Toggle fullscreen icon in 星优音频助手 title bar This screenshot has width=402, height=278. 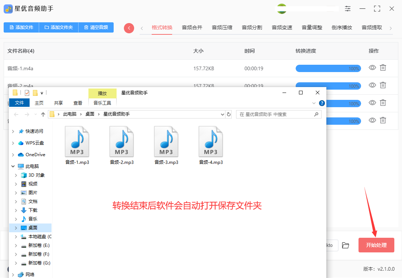[377, 9]
